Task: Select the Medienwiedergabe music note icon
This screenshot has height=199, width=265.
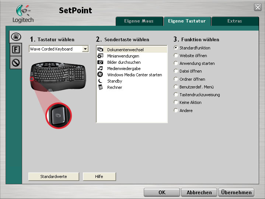Action: tap(100, 69)
